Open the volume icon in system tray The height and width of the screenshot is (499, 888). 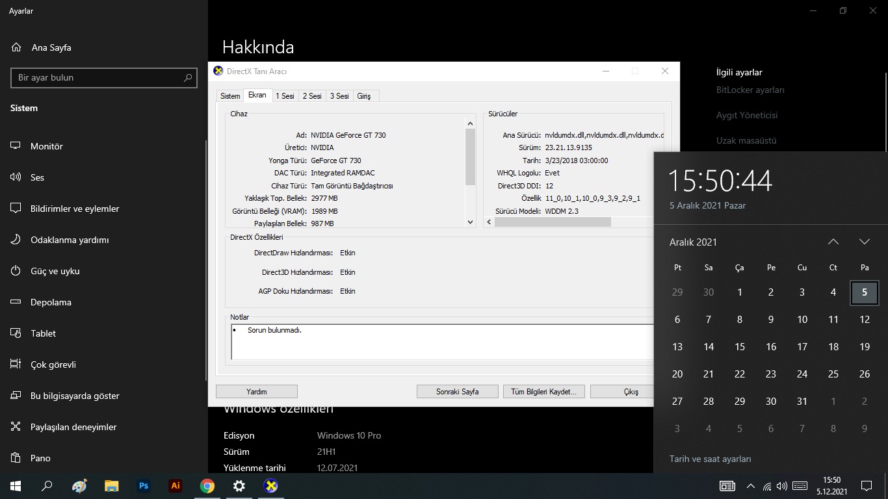tap(782, 486)
